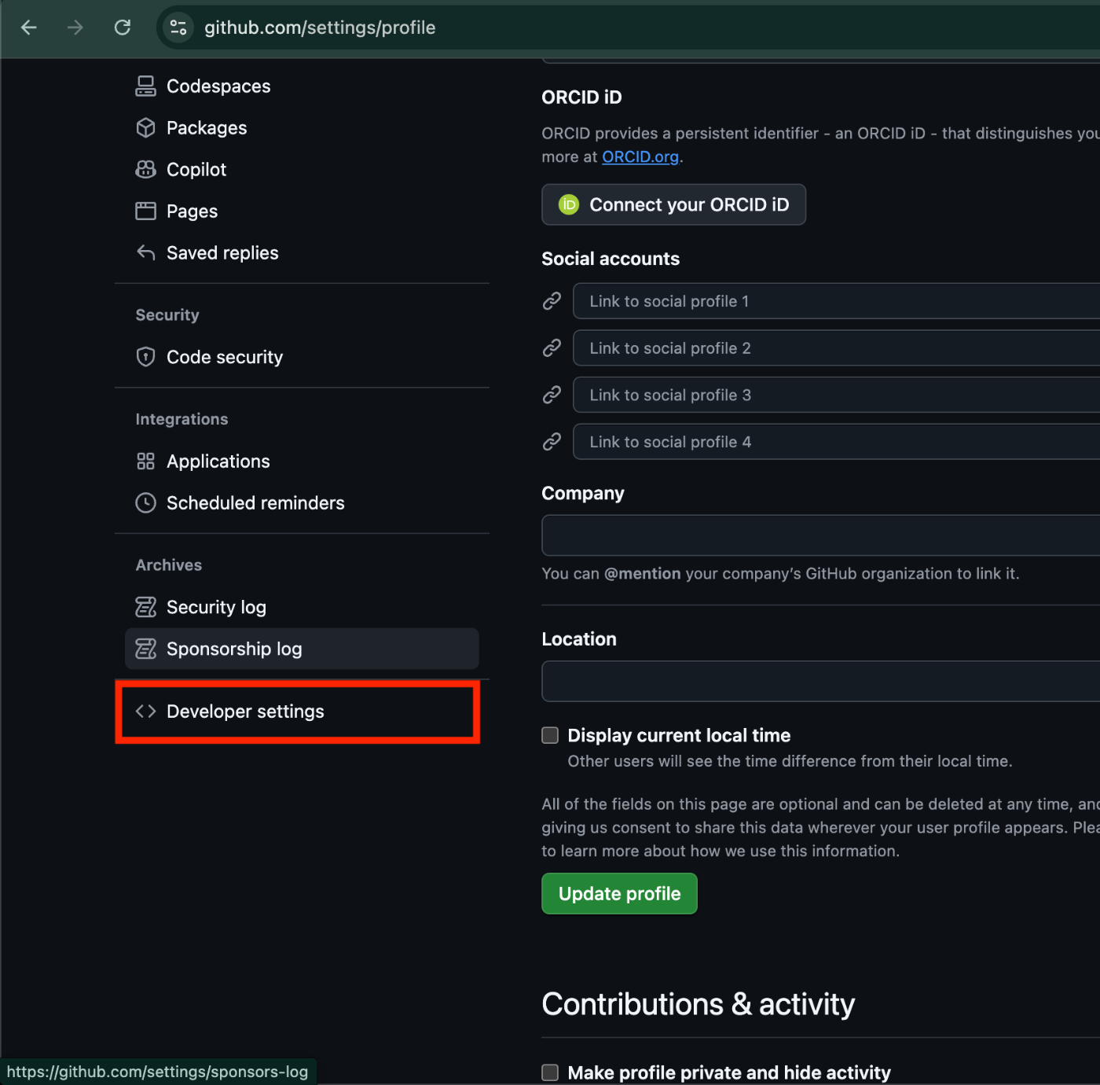Follow the ORCID.org link
The height and width of the screenshot is (1085, 1100).
point(640,156)
